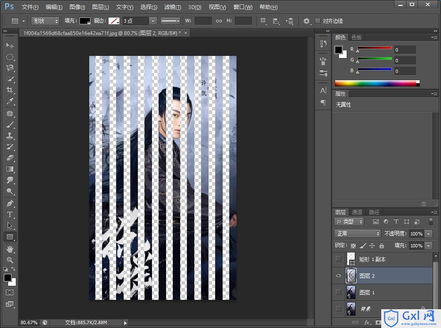Open the History panel icon
441x328 pixels.
(x=323, y=43)
